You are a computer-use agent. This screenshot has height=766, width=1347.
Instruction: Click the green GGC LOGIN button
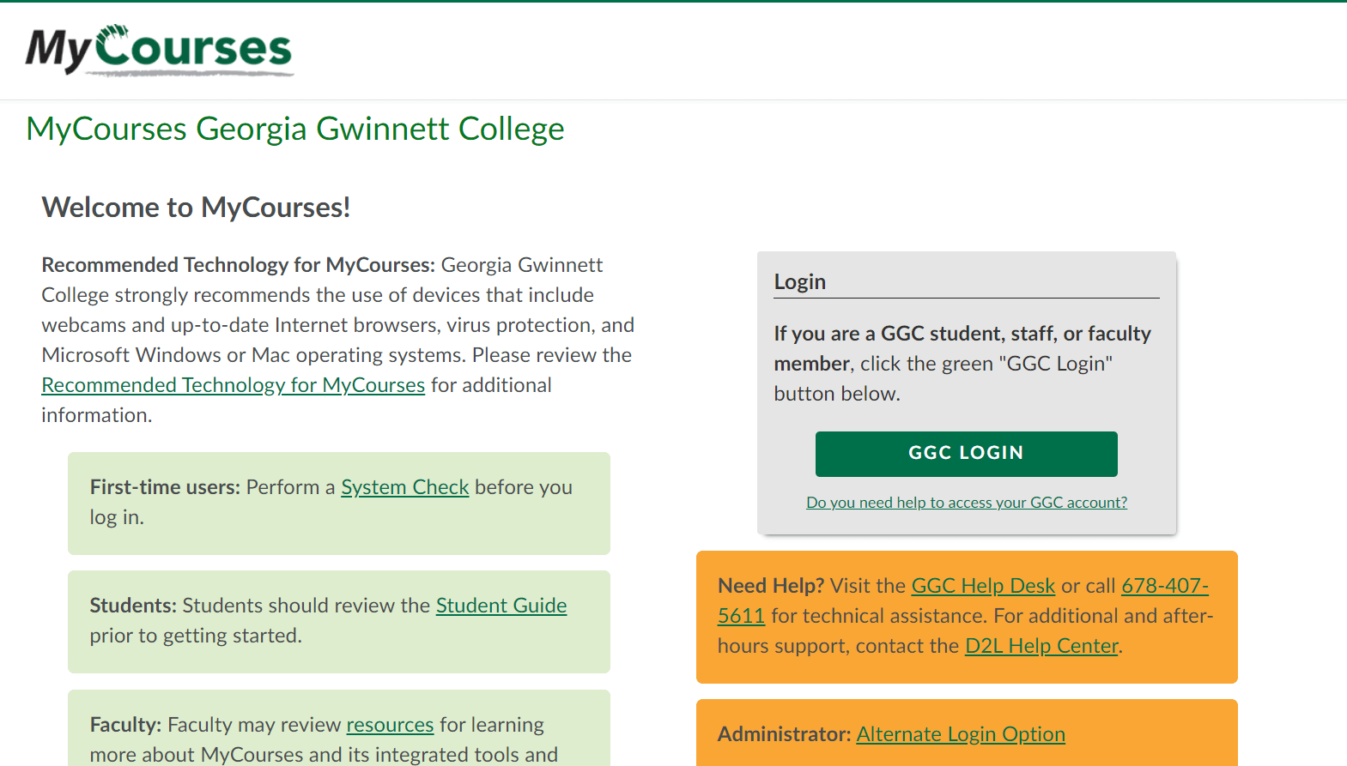click(966, 454)
